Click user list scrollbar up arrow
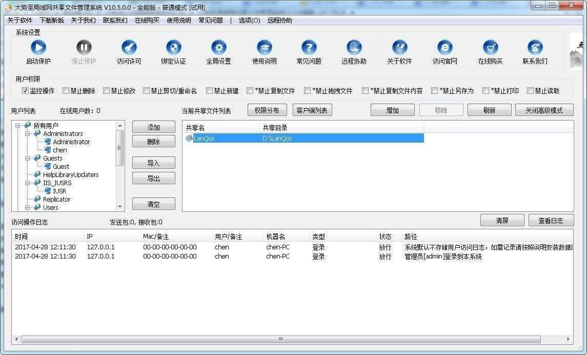This screenshot has height=355, width=587. tap(120, 126)
